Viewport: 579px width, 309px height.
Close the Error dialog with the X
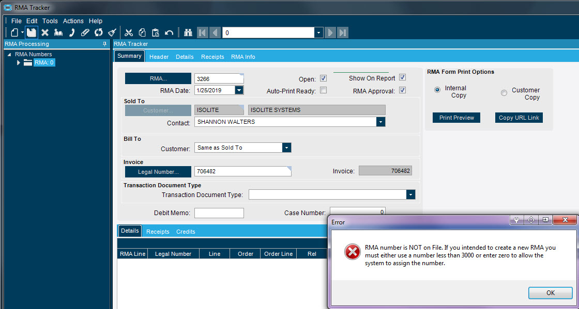[x=565, y=220]
